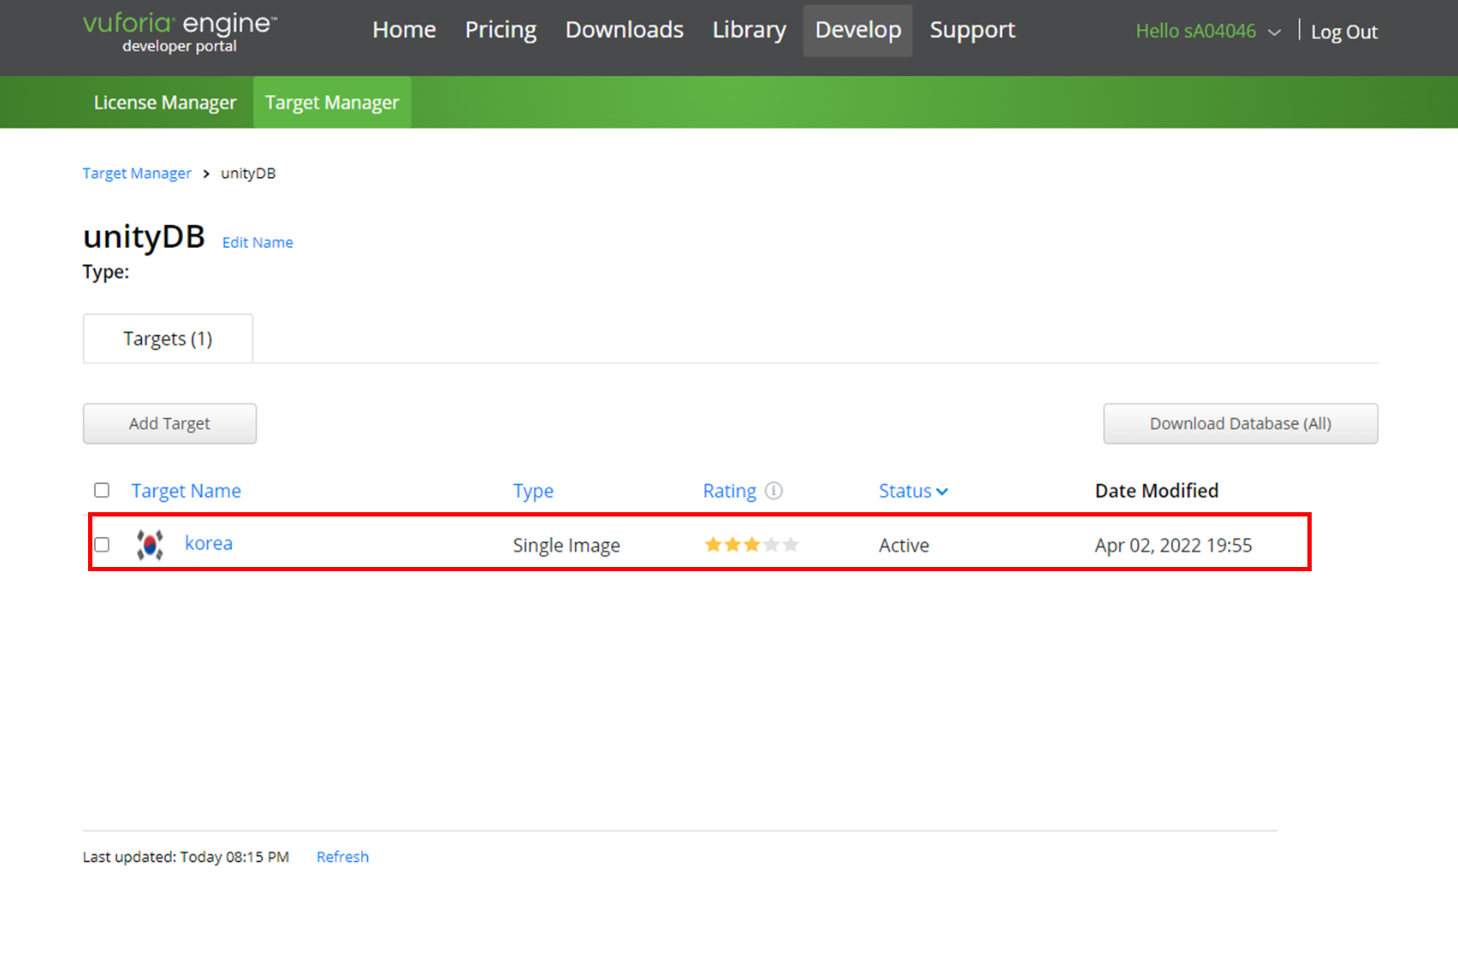
Task: Sort by the Rating column header
Action: 730,491
